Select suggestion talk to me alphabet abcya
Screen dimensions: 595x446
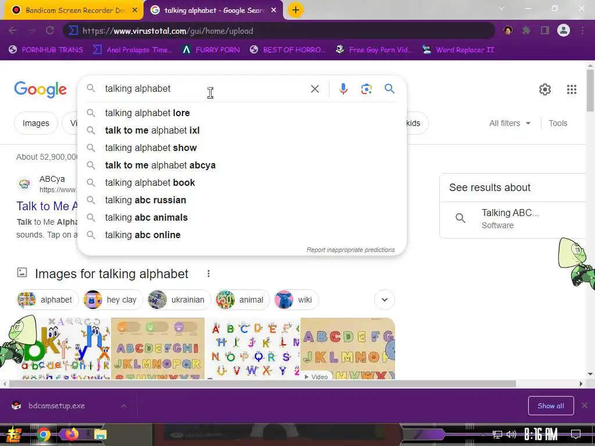(242, 166)
